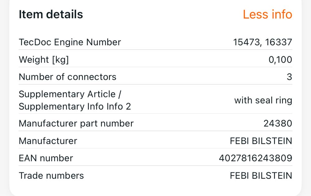
Task: Click engine number 16337
Action: [x=278, y=42]
